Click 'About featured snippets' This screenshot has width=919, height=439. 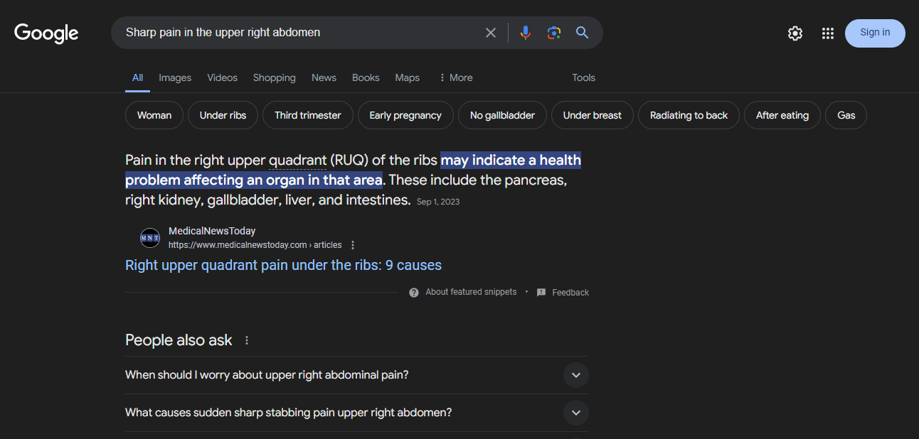(471, 291)
